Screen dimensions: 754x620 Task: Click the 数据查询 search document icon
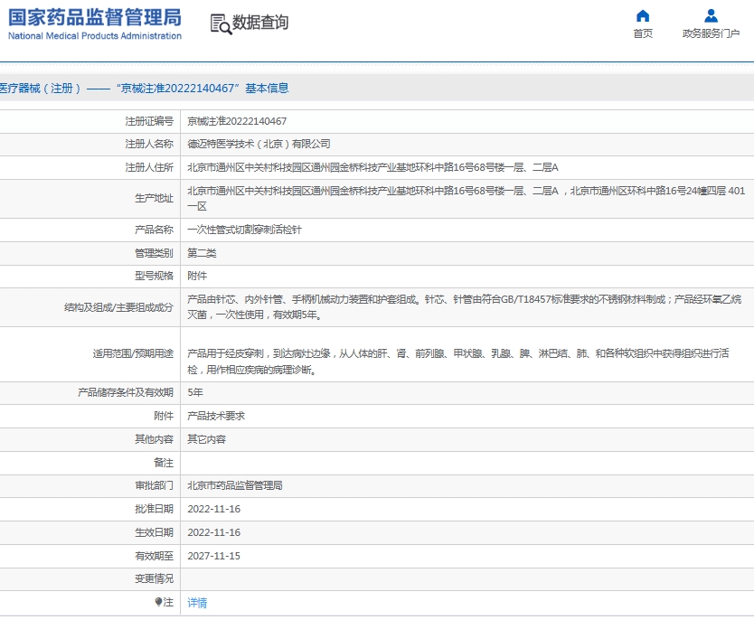221,24
